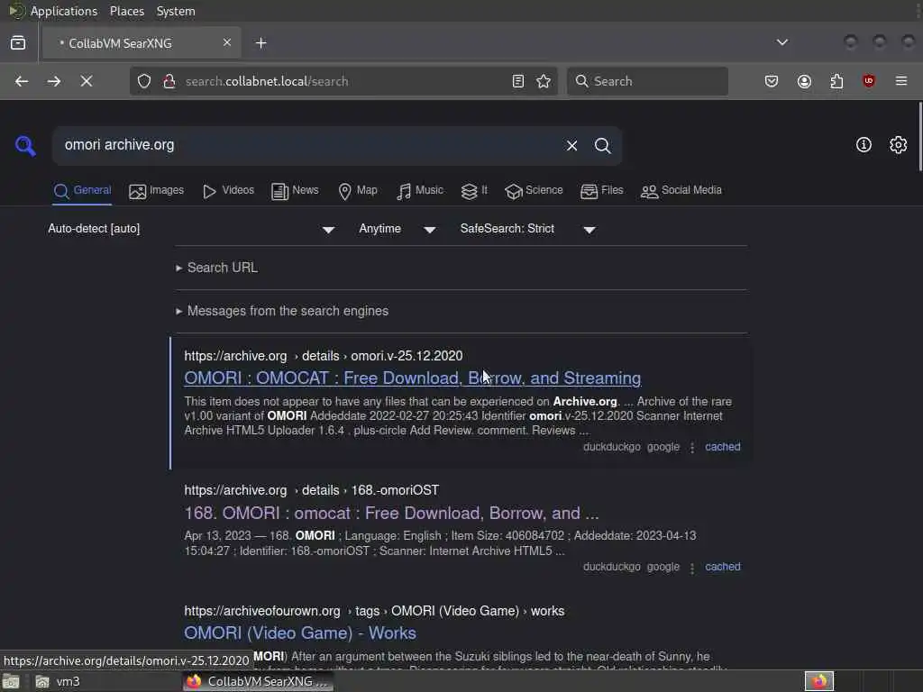
Task: Open the Places menu
Action: coord(127,11)
